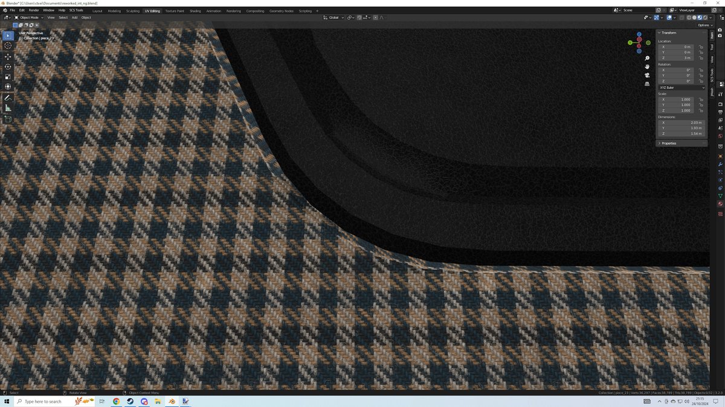Click the zoom view magnifier icon
725x407 pixels.
(647, 58)
